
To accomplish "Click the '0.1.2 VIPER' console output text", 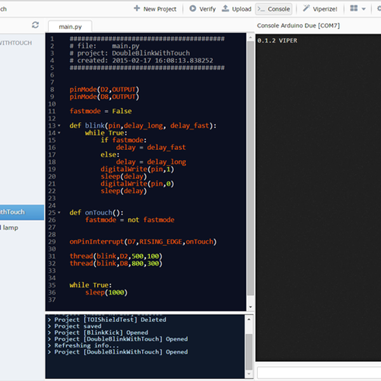I will point(277,41).
